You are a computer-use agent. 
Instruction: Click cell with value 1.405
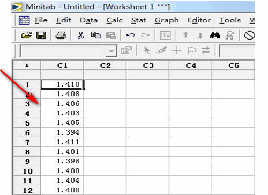tap(62, 123)
